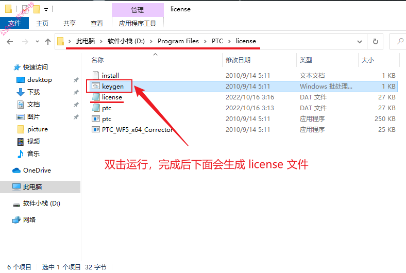Navigate to 此电脑 in breadcrumb path
The image size is (406, 273).
coord(86,41)
